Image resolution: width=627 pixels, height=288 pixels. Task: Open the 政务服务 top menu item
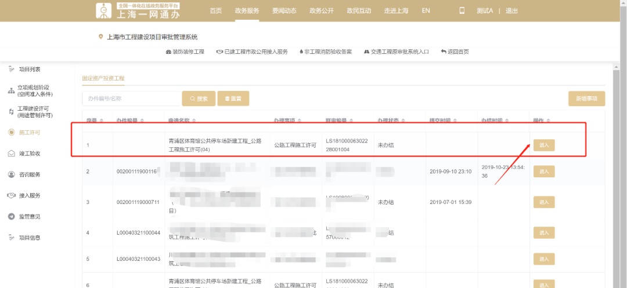[x=247, y=11]
